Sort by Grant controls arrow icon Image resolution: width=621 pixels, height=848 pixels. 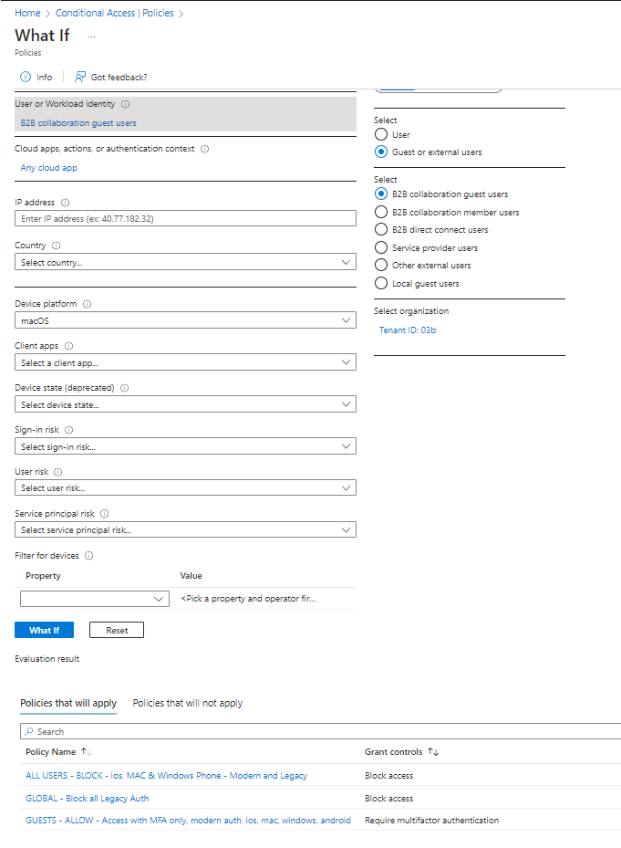pos(433,752)
